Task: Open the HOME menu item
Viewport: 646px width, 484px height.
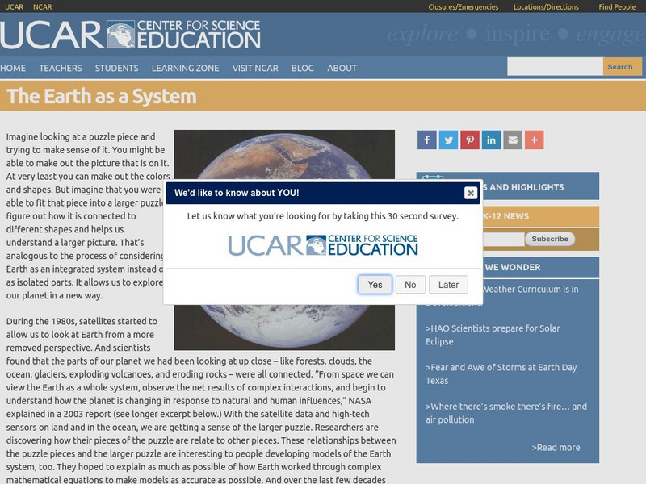Action: point(13,68)
